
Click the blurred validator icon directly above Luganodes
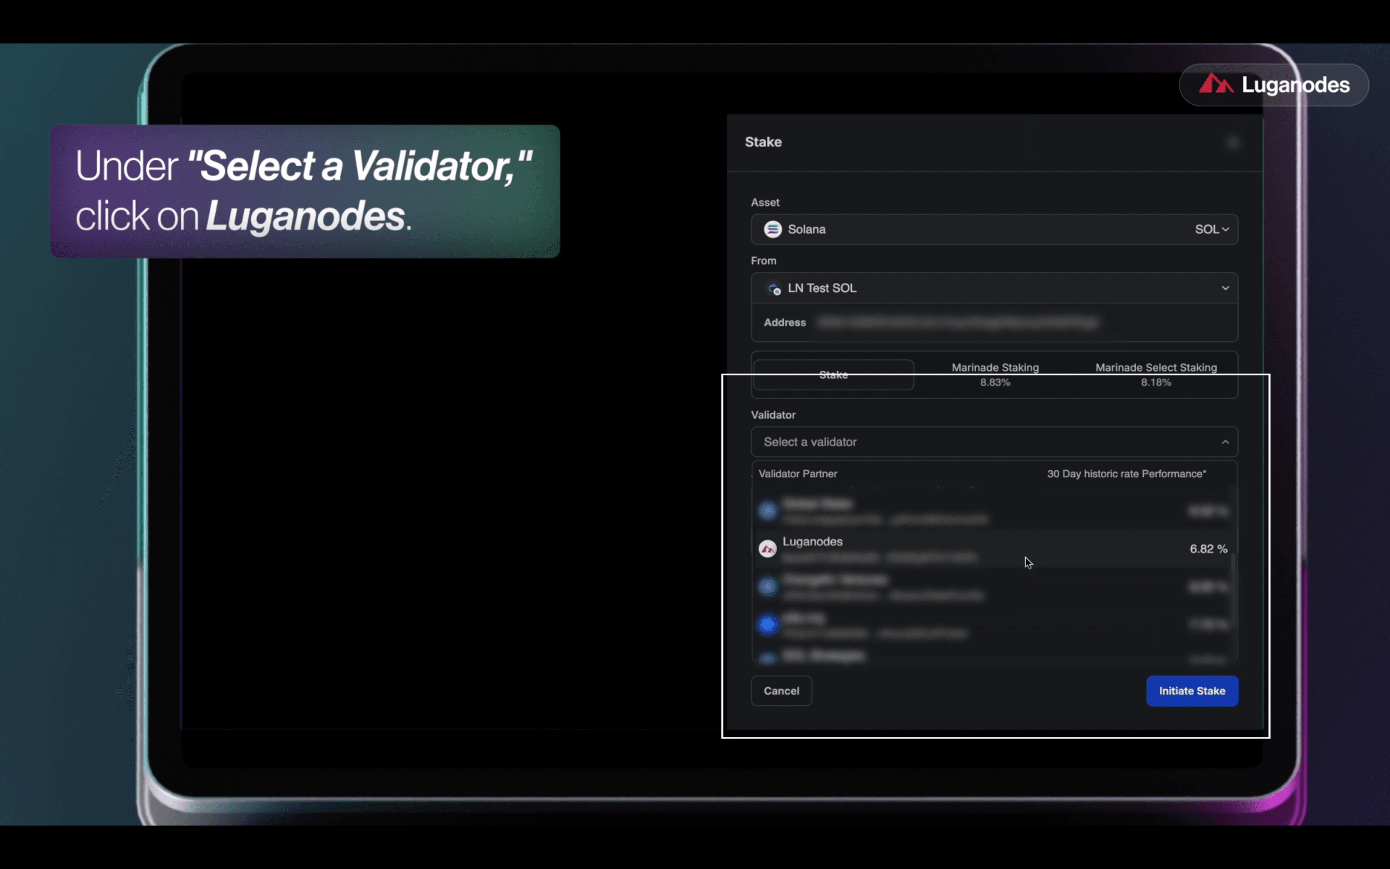tap(767, 510)
